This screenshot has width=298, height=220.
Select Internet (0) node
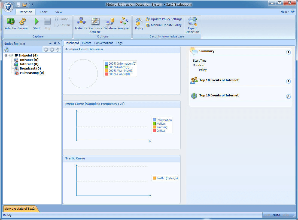(29, 64)
